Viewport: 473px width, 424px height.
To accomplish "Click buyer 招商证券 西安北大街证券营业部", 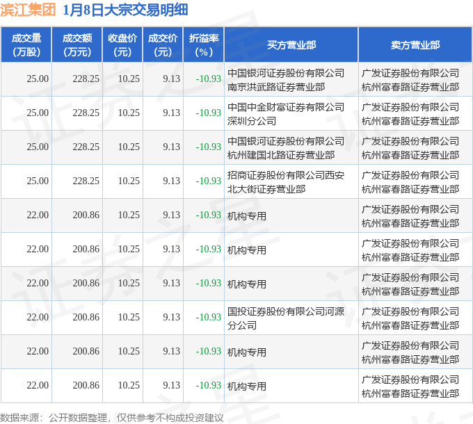I will (285, 181).
